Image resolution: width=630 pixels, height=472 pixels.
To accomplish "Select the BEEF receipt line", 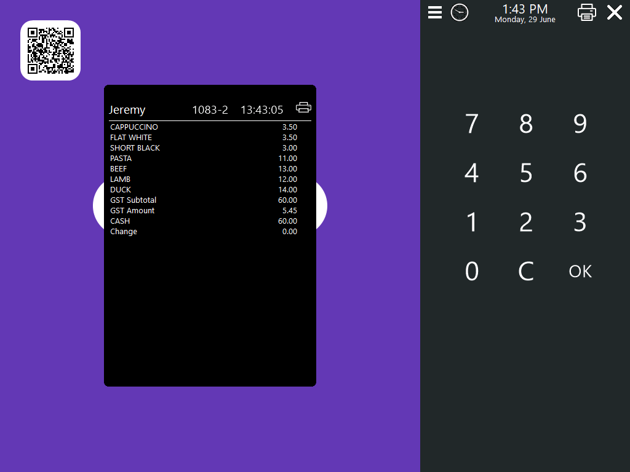I will coord(204,168).
